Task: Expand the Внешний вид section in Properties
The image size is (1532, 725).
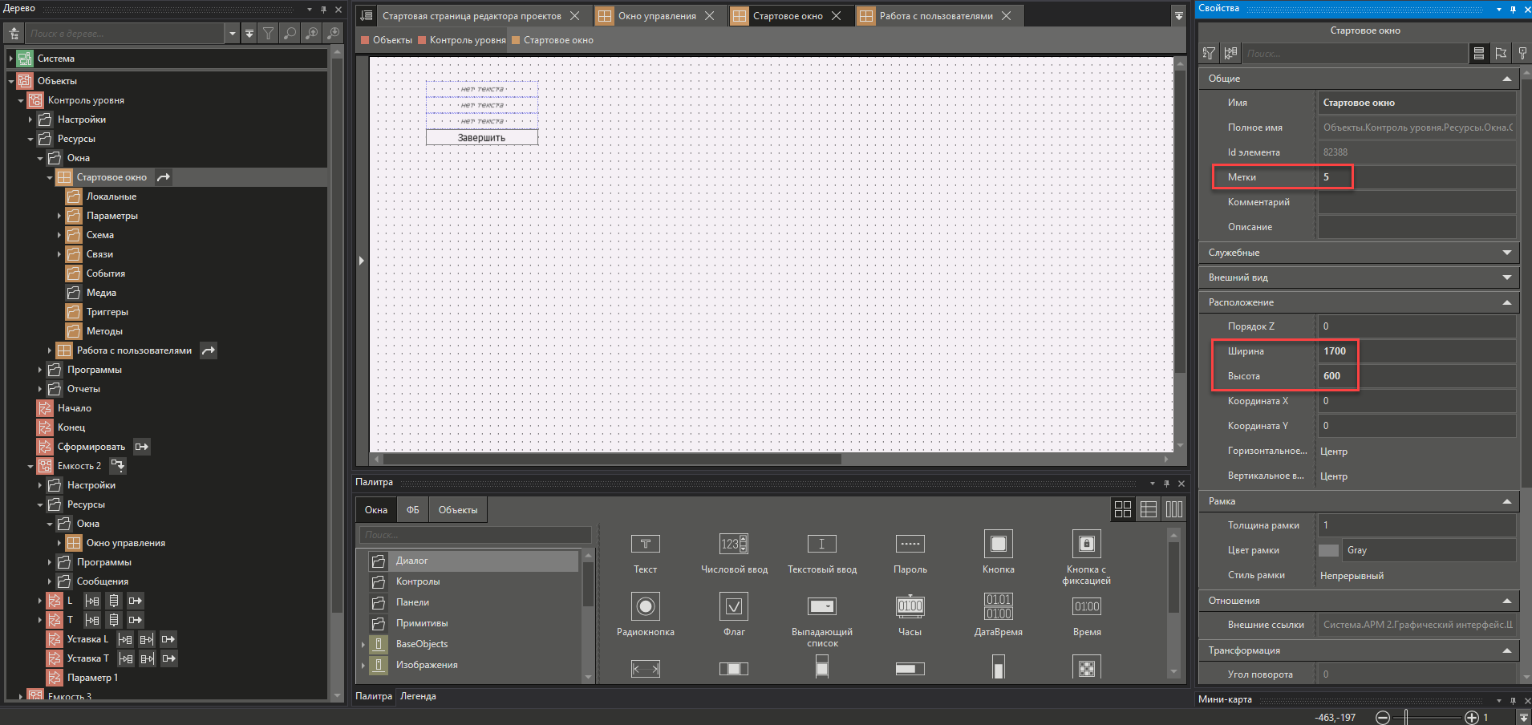Action: (x=1506, y=277)
